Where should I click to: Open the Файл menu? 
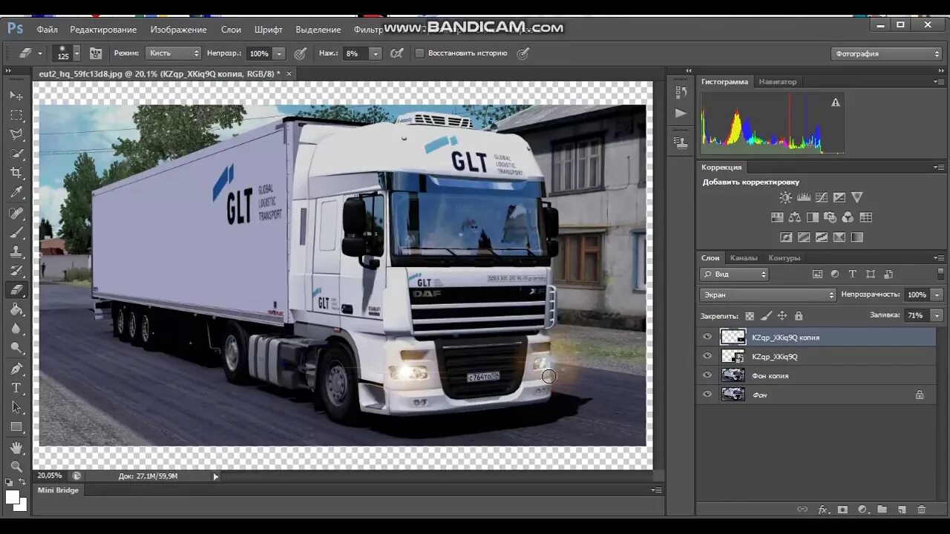pyautogui.click(x=47, y=30)
